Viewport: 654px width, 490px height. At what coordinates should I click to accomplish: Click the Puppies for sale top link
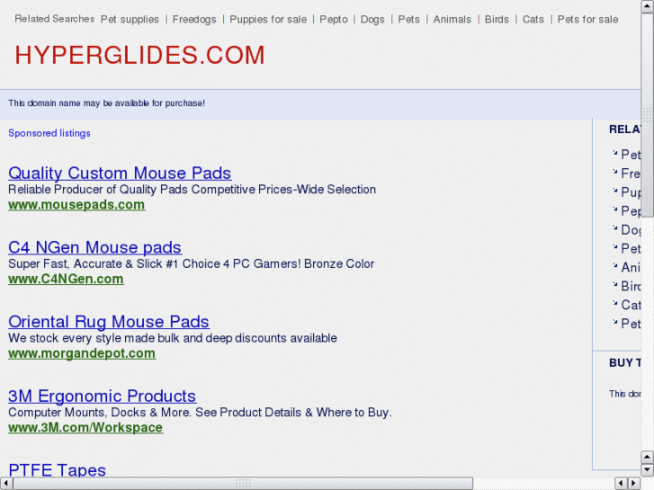click(x=268, y=20)
